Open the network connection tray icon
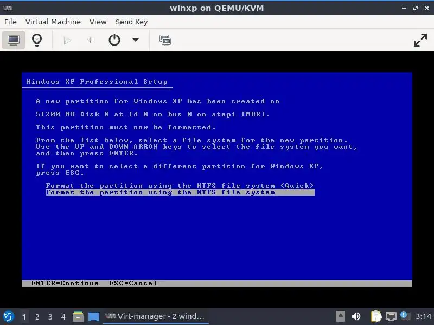This screenshot has height=325, width=434. (x=391, y=317)
